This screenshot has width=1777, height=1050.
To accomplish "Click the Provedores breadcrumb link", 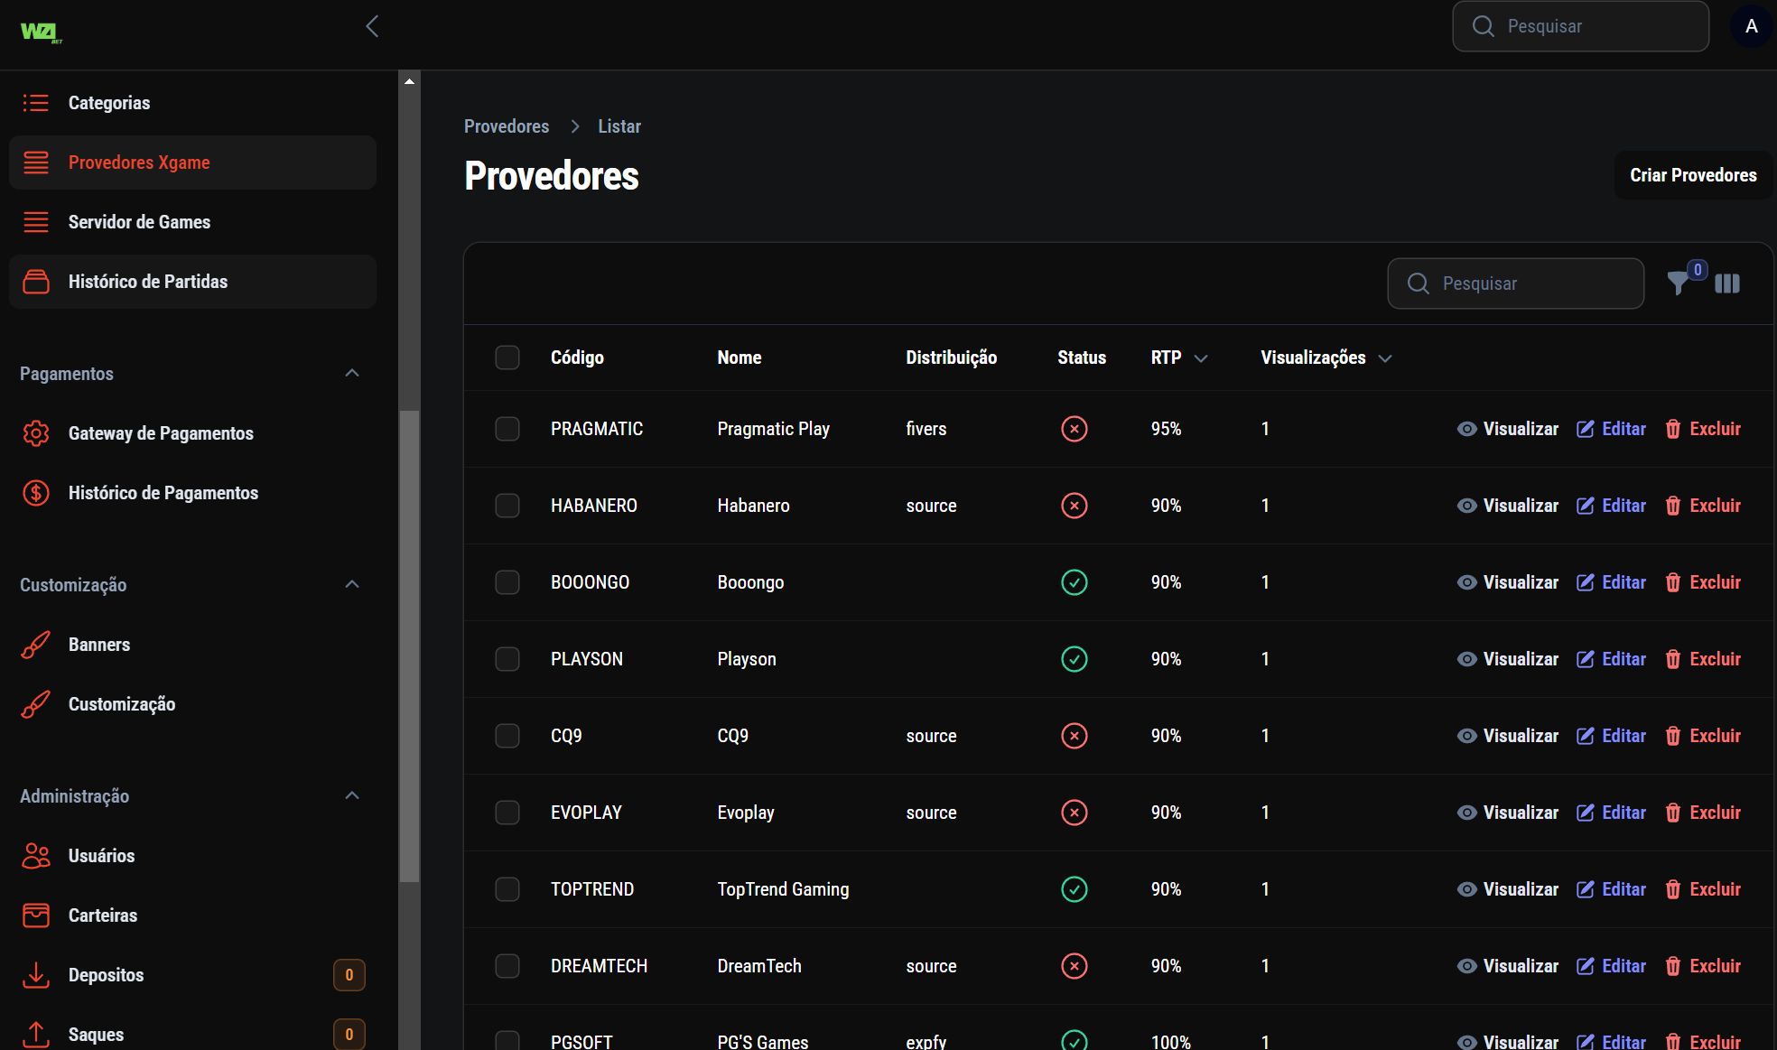I will [x=507, y=126].
